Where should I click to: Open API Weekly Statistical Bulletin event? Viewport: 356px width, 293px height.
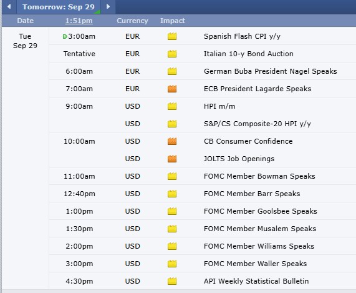tap(256, 281)
